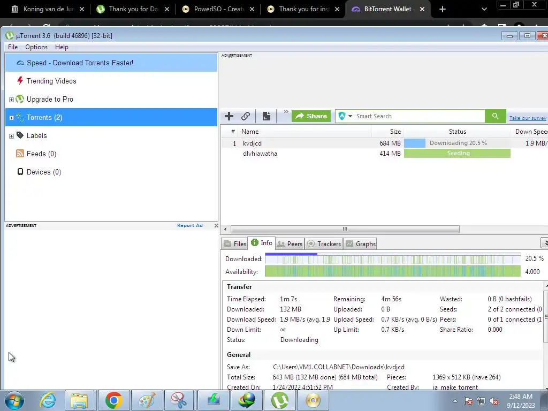Image resolution: width=548 pixels, height=411 pixels.
Task: Click the Devices phone icon
Action: 20,172
